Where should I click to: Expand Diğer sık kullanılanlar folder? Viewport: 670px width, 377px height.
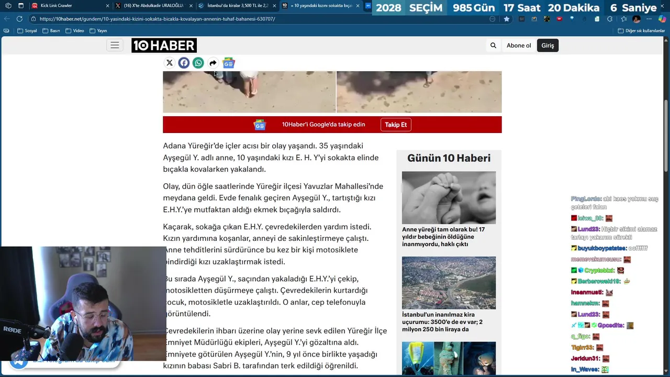click(x=641, y=31)
